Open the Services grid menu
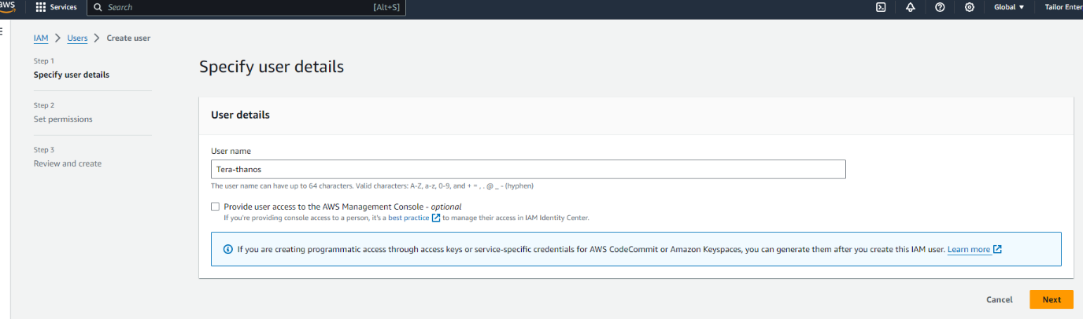Screen dimensions: 1083x319 coord(56,7)
